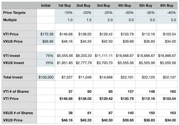Select the $22,101 Total Invest cell
The height and width of the screenshot is (125, 179).
point(125,77)
